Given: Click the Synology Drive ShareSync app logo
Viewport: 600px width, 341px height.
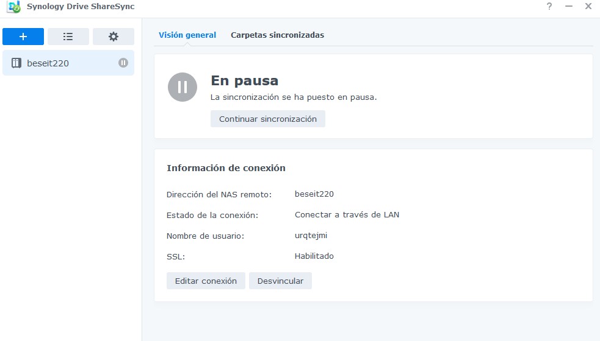Looking at the screenshot, I should (x=13, y=7).
